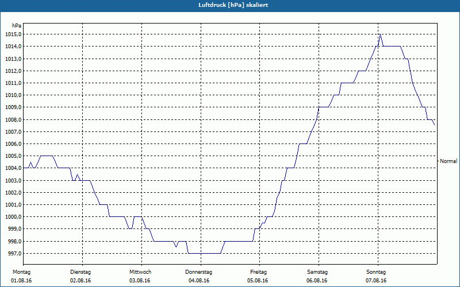Click the 1014,0 axis value

click(13, 46)
